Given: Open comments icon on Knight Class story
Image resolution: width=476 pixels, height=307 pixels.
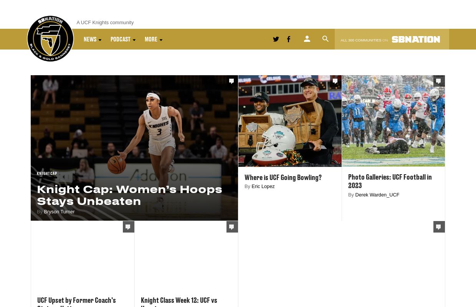Looking at the screenshot, I should (231, 227).
